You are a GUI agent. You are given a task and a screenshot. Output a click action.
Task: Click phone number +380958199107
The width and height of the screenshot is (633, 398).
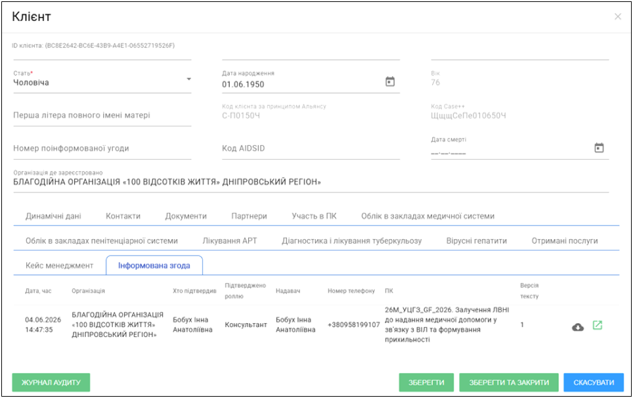click(x=354, y=324)
